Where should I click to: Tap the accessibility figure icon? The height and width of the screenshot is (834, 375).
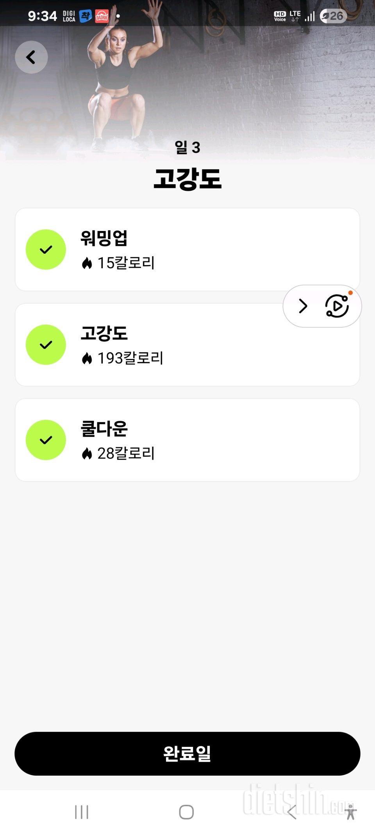tap(351, 812)
